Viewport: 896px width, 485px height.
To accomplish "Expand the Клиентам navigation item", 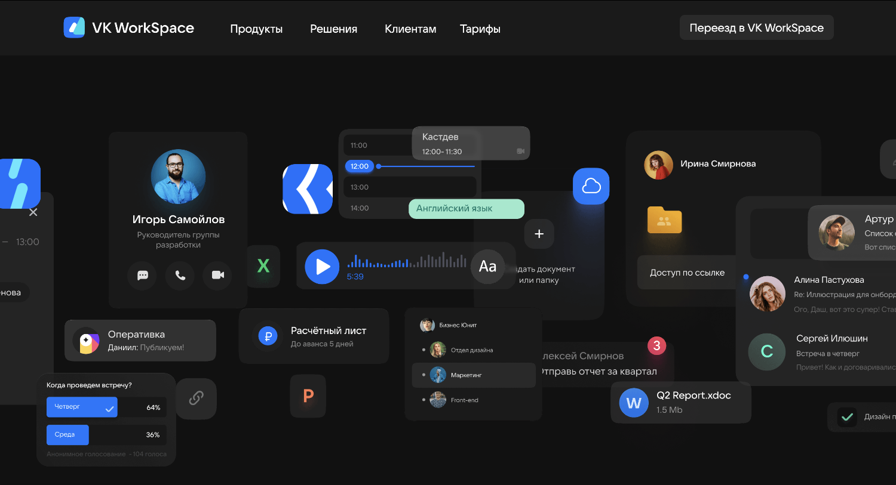I will coord(410,29).
